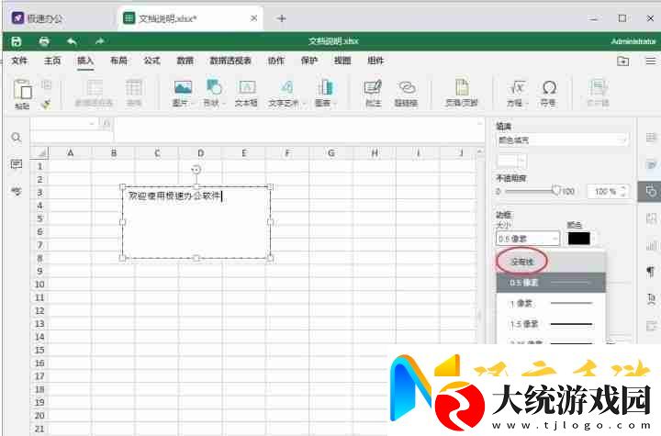Open a new tab with the plus button
This screenshot has height=436, width=661.
[x=282, y=18]
